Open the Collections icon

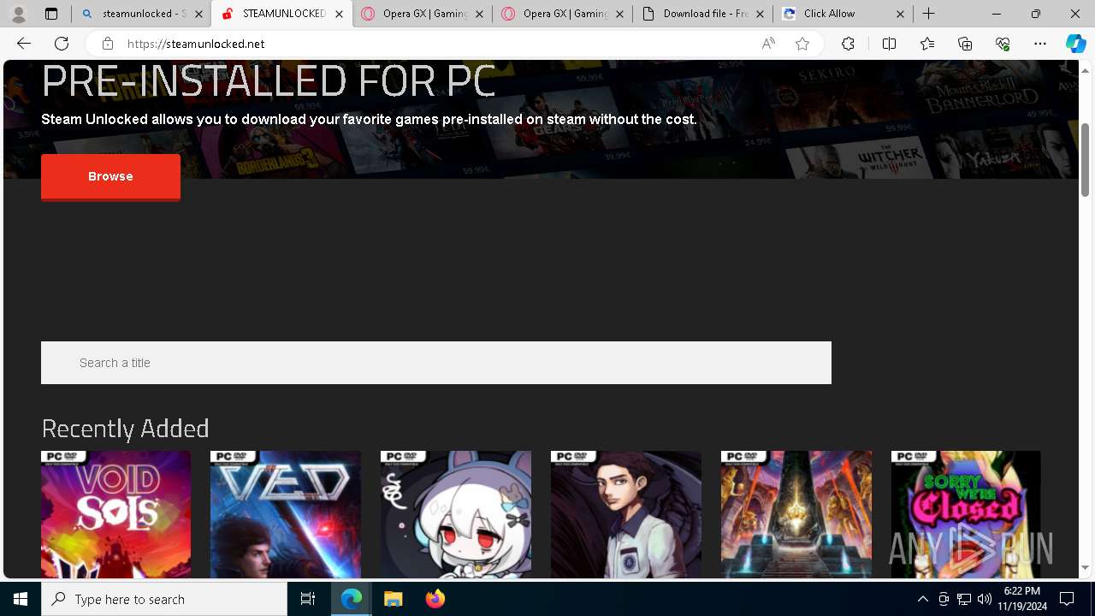[x=965, y=44]
